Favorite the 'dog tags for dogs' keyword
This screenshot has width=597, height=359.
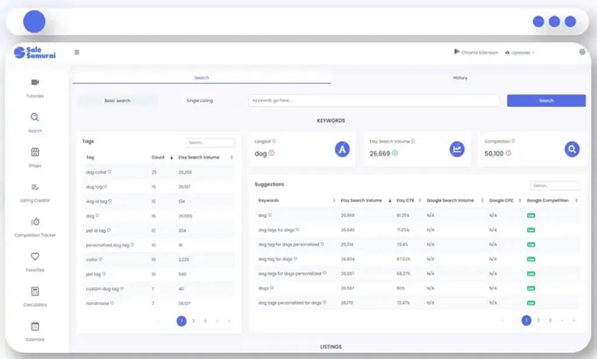click(297, 230)
